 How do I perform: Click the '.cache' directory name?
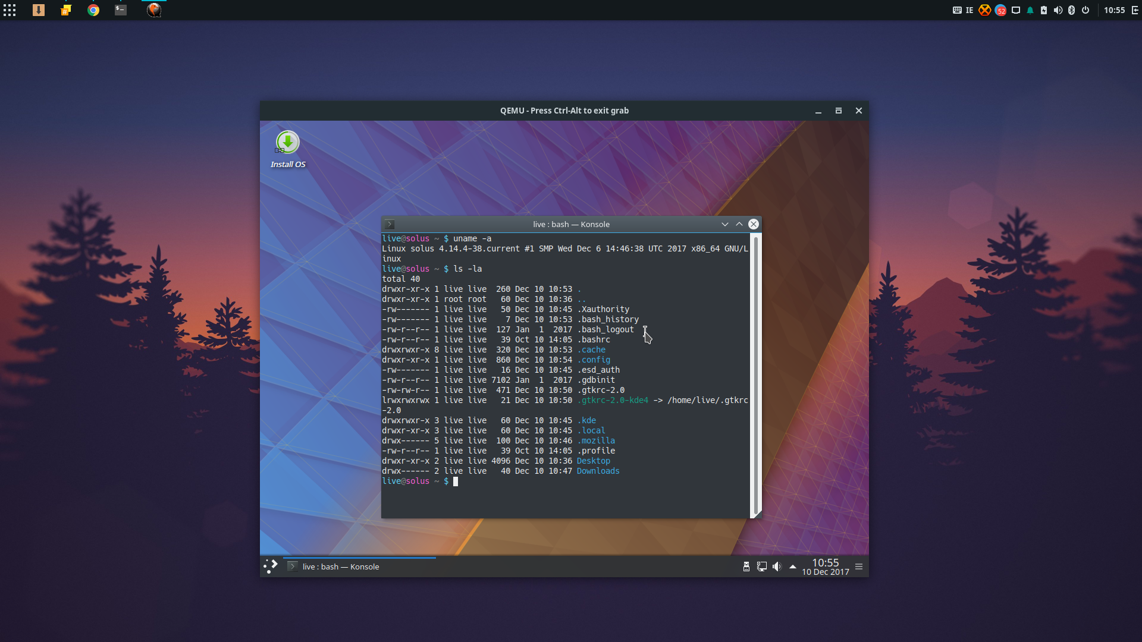click(x=591, y=350)
